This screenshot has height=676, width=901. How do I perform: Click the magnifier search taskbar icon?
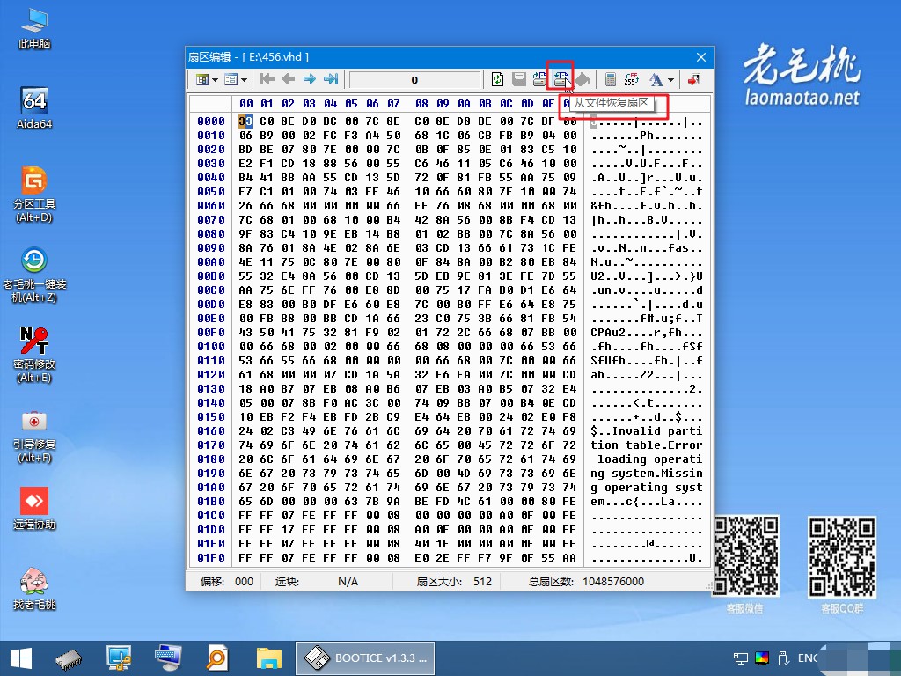217,658
